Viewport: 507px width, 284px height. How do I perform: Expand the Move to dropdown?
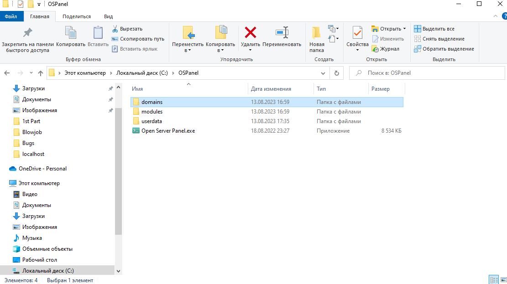pos(188,50)
